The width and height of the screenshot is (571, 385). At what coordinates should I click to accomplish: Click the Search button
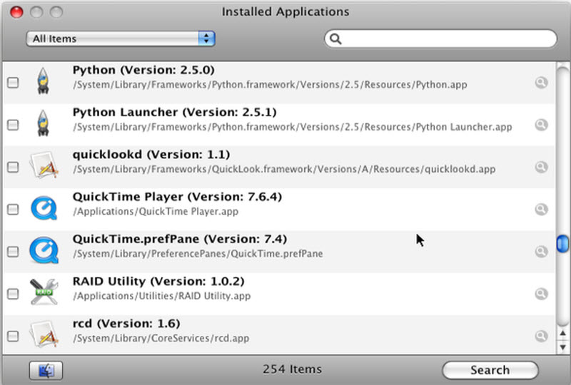[490, 371]
